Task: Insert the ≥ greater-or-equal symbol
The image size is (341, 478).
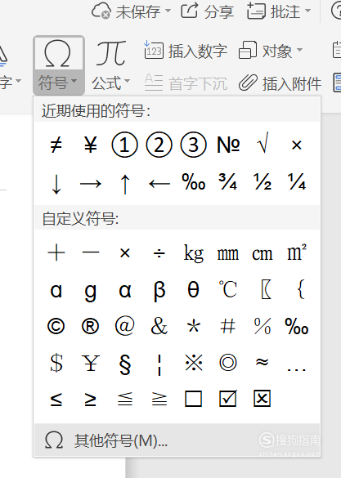Action: tap(91, 400)
